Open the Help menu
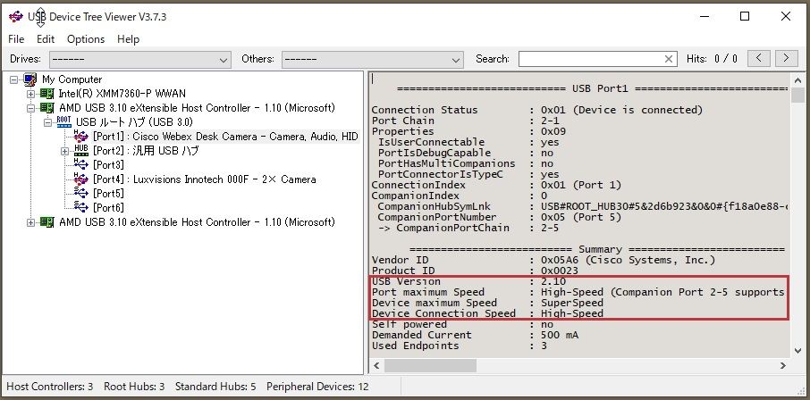The image size is (810, 400). (128, 39)
